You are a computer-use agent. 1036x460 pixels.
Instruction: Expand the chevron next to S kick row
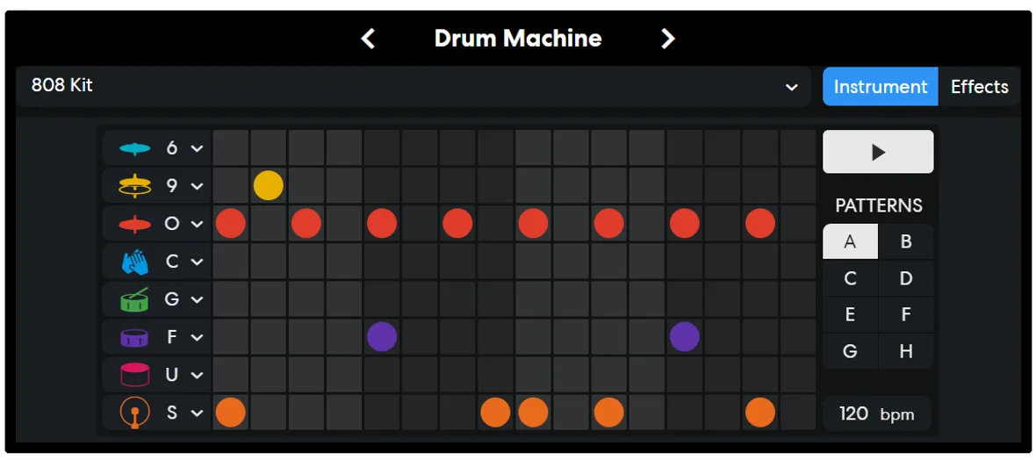[197, 413]
